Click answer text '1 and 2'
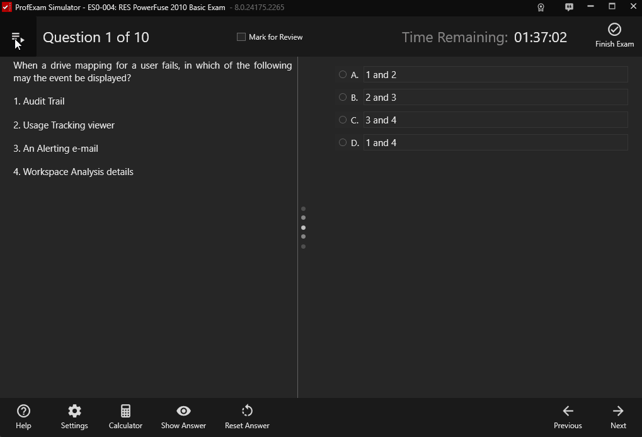 (x=381, y=75)
